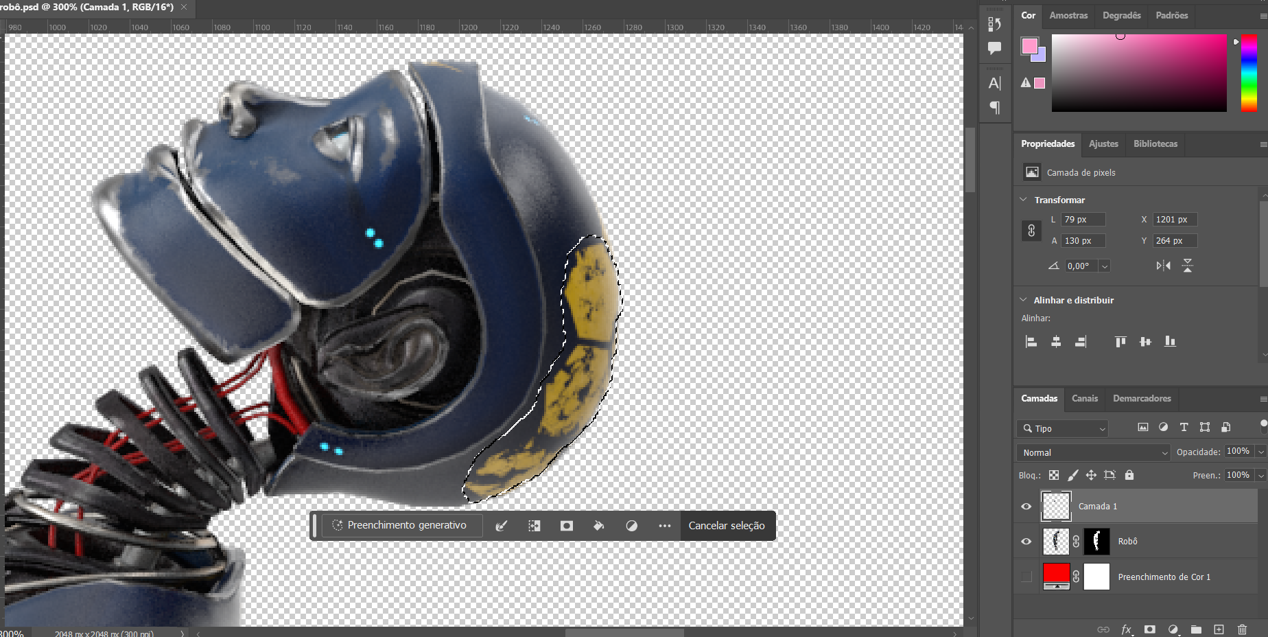
Task: Align top edges
Action: [x=1120, y=341]
